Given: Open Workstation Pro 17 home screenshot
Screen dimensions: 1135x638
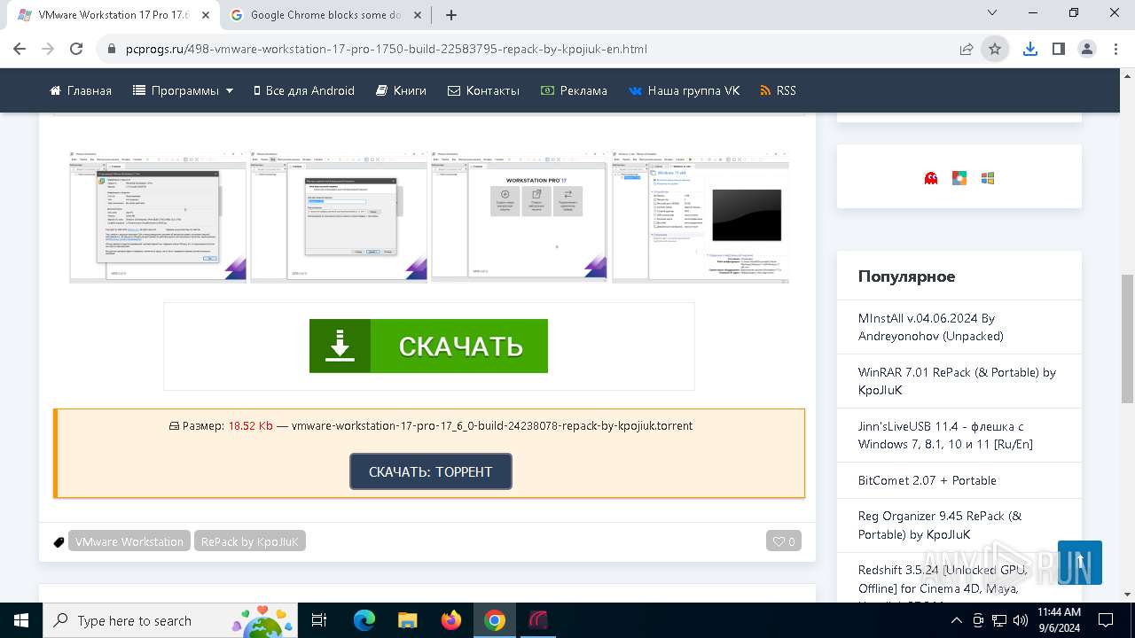Looking at the screenshot, I should [x=520, y=217].
